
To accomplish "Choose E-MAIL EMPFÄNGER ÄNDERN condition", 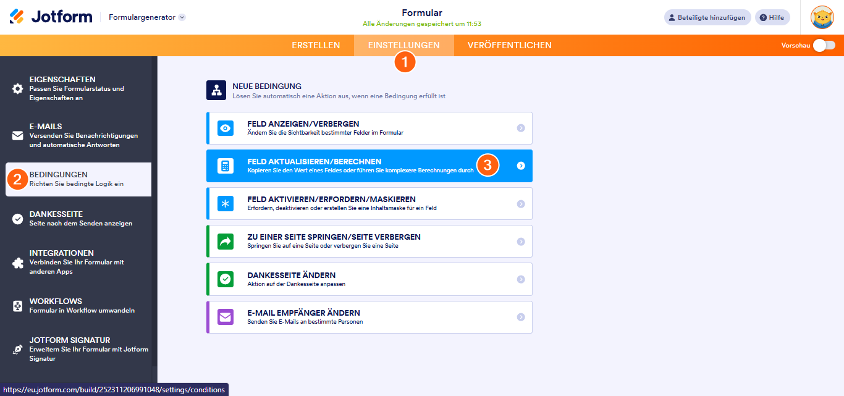I will click(369, 318).
